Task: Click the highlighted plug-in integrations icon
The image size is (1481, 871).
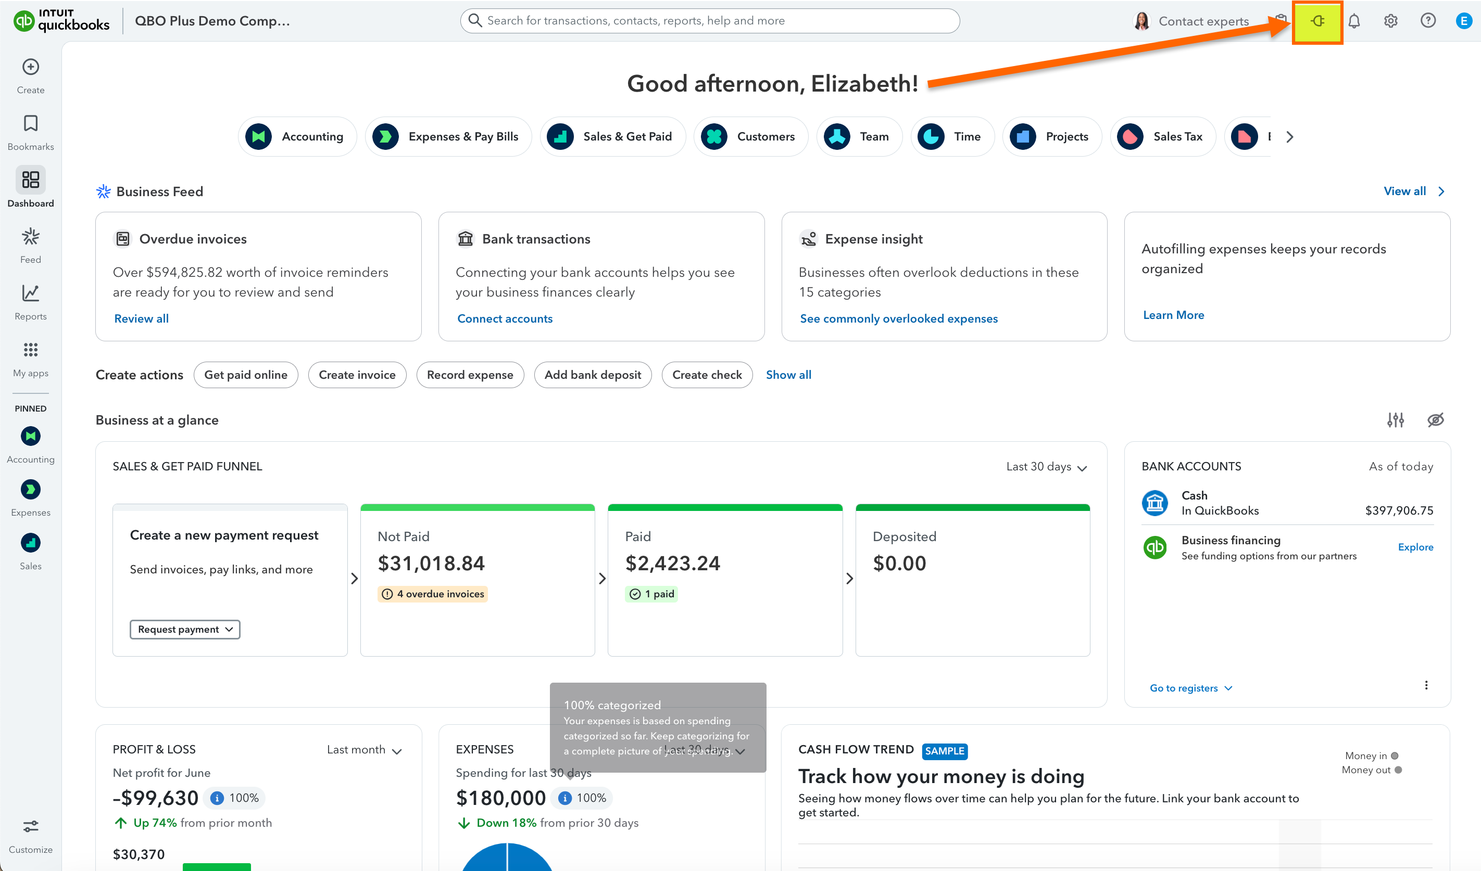Action: (1317, 21)
